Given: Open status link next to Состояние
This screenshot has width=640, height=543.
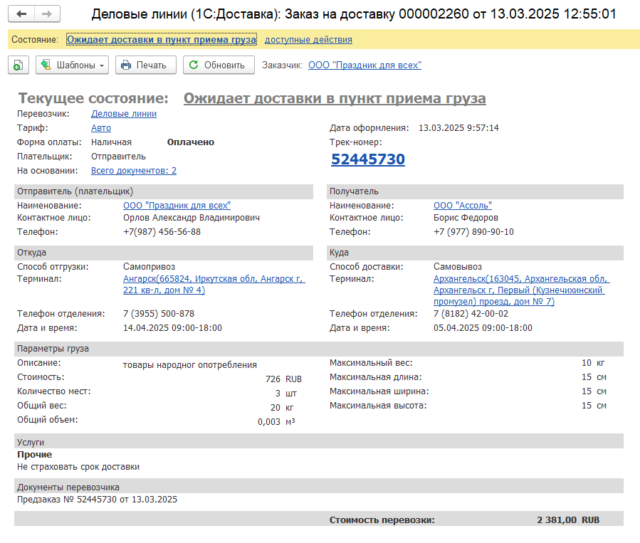Looking at the screenshot, I should point(162,40).
